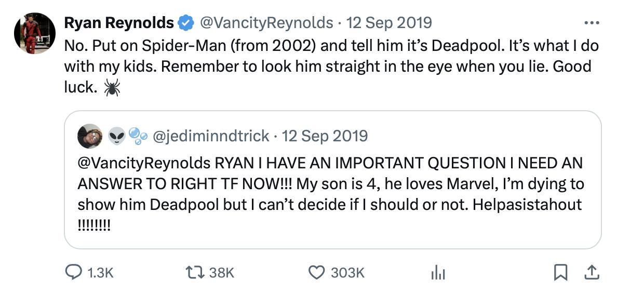Open the three-dot more options menu
Image resolution: width=617 pixels, height=291 pixels.
[x=592, y=23]
